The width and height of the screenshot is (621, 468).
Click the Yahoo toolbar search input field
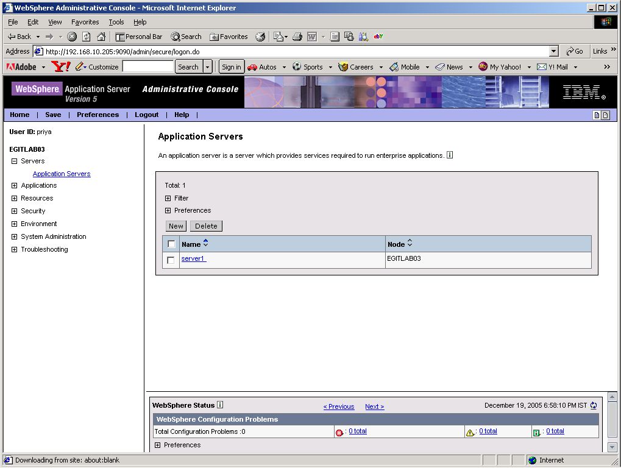pyautogui.click(x=147, y=66)
